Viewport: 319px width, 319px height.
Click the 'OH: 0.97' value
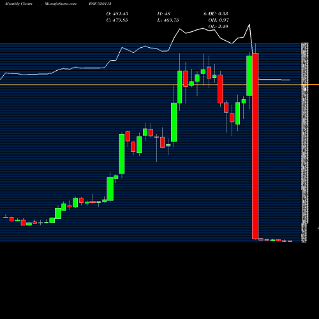219,20
